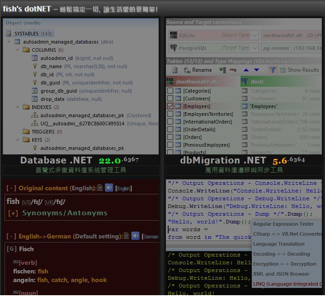Check the [PreviousEmployees] table checkbox
The height and width of the screenshot is (307, 325).
click(x=170, y=144)
